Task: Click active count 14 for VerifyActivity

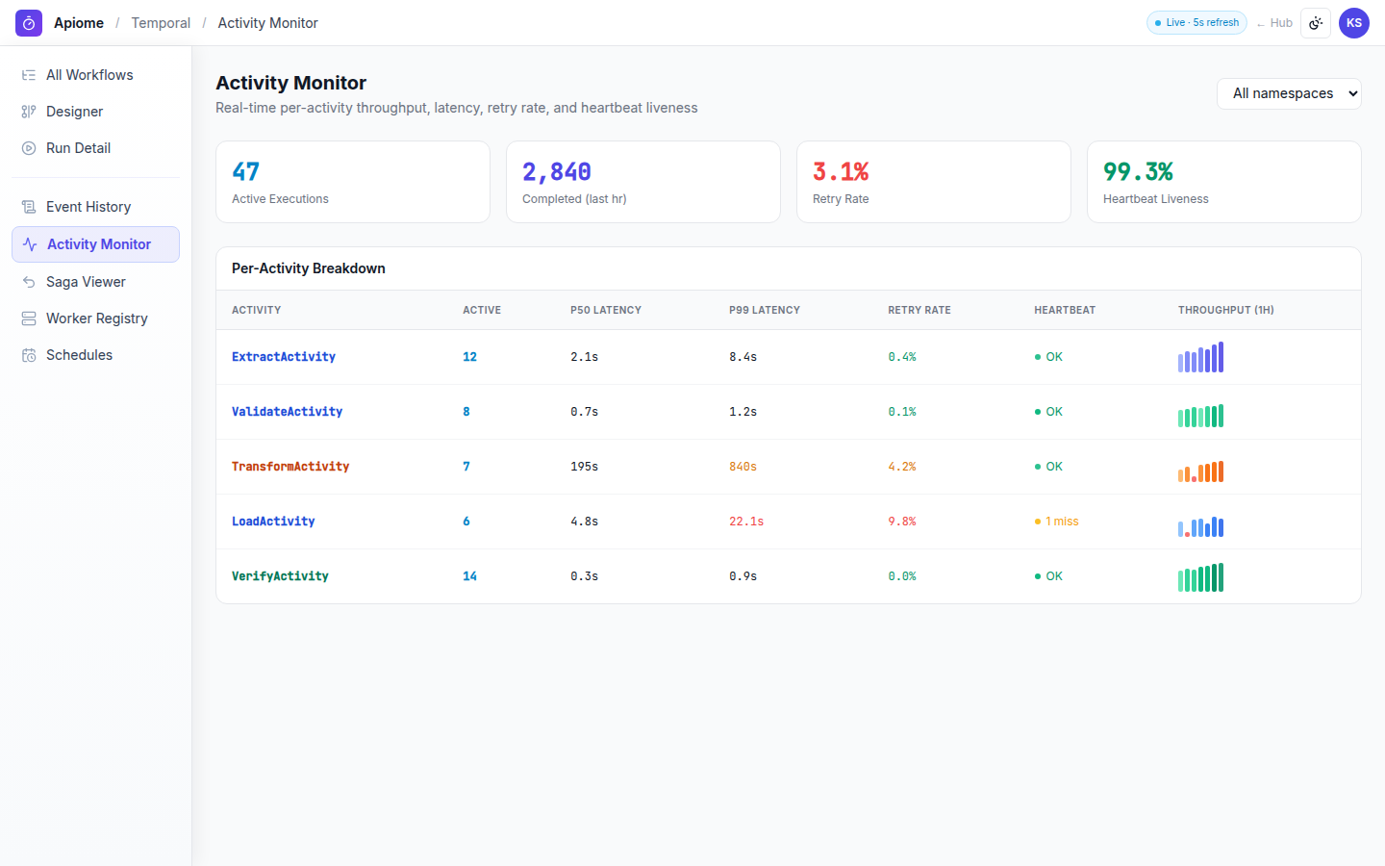Action: (469, 576)
